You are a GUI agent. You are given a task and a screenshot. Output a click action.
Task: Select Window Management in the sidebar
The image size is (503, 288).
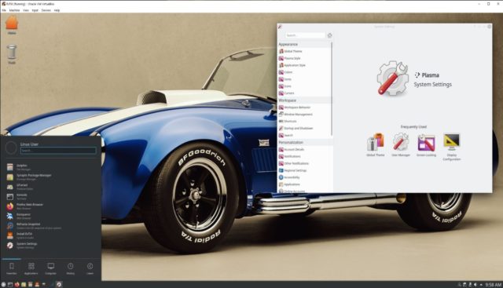coord(296,115)
